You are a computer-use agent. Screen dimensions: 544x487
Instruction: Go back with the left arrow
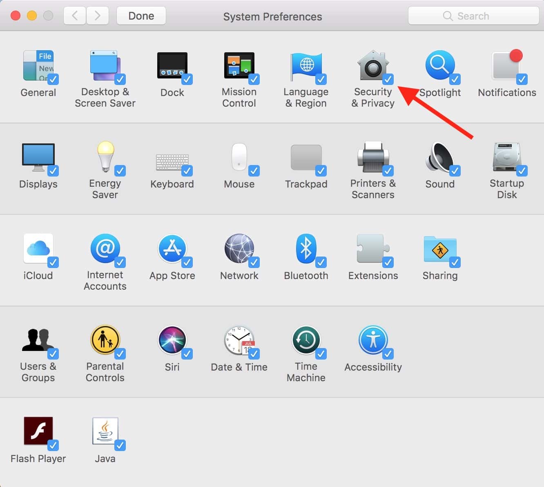click(75, 16)
